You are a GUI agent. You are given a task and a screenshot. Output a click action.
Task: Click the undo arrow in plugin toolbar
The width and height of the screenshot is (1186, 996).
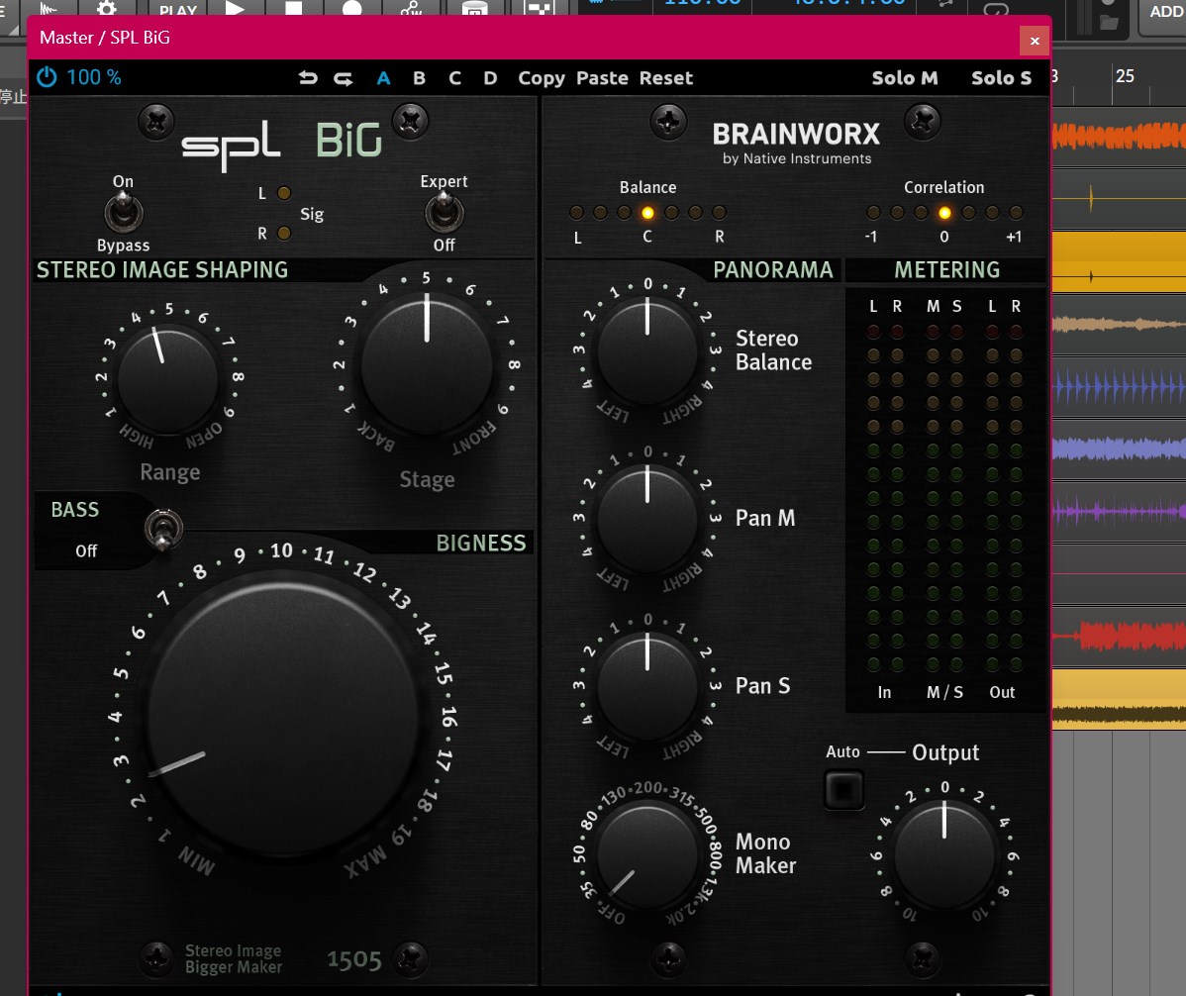pyautogui.click(x=309, y=78)
